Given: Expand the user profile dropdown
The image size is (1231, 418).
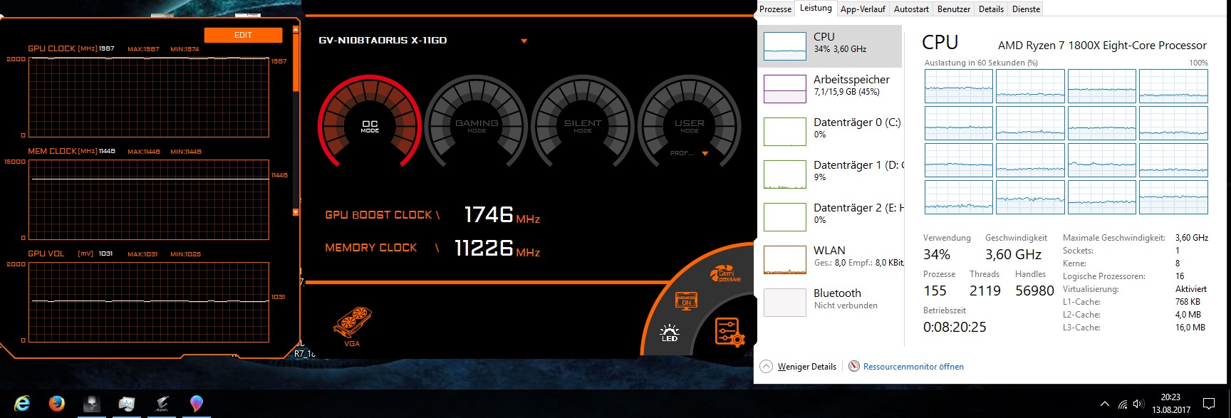Looking at the screenshot, I should (705, 153).
